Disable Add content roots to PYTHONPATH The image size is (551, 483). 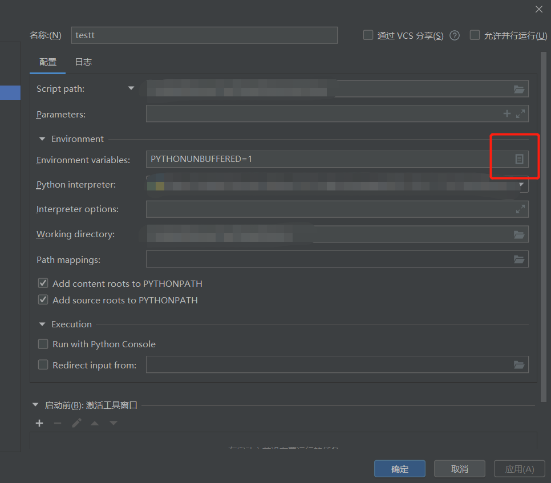(43, 283)
